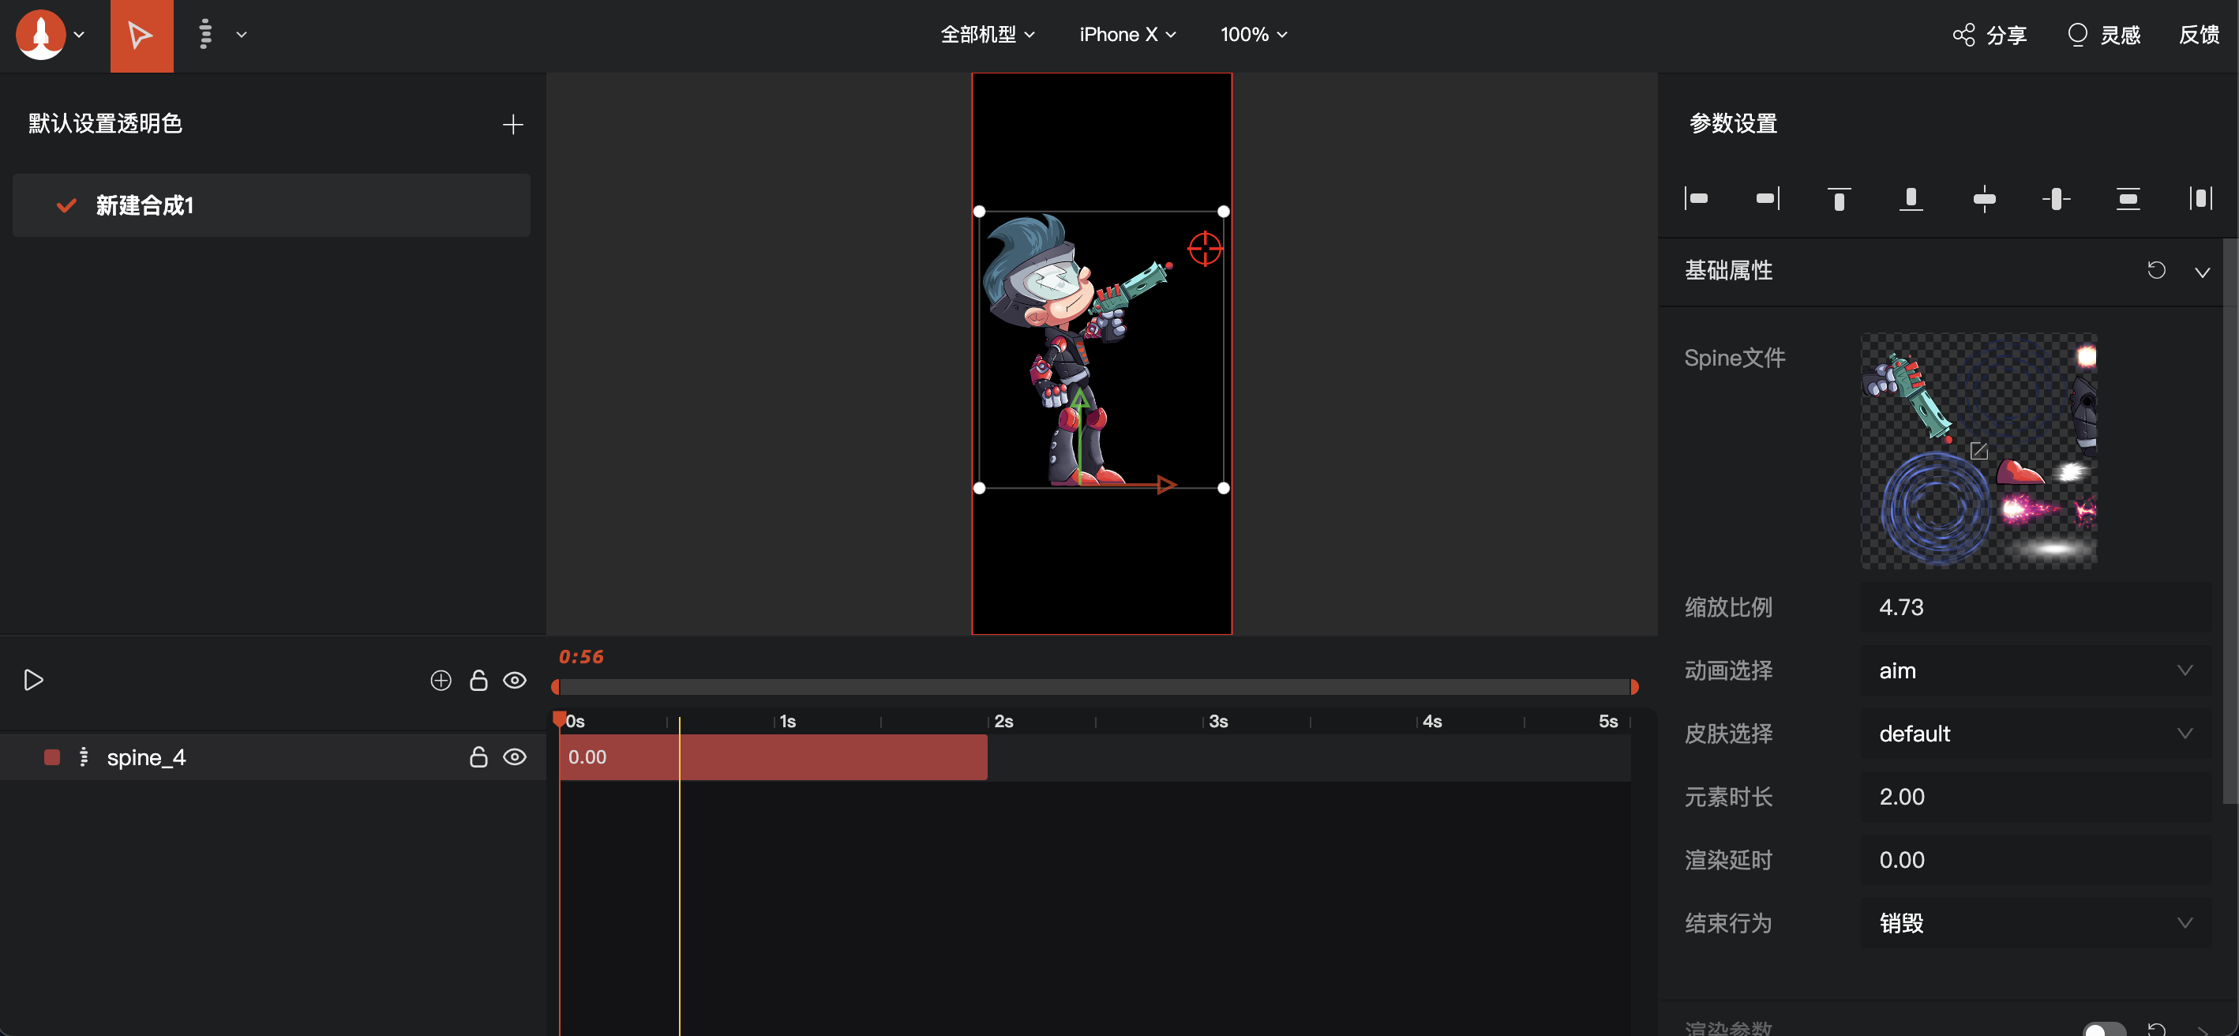Click the add element icon above the layers

[x=441, y=681]
